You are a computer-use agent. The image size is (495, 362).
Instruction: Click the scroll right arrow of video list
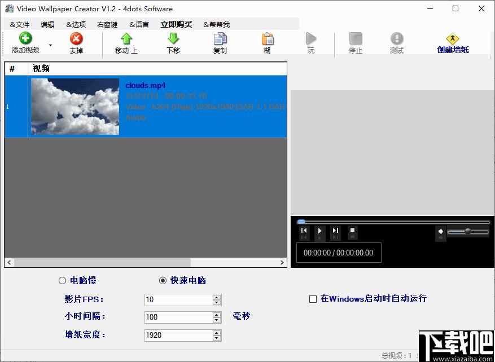(x=282, y=262)
